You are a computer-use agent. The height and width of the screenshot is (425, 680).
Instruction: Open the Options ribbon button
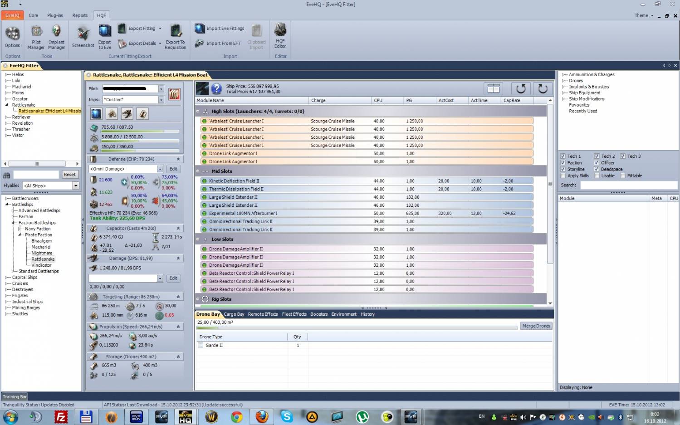pos(12,37)
